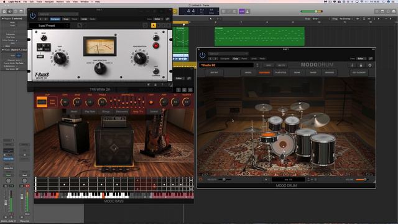This screenshot has height=224, width=398.
Task: Open the File menu in Logic Pro X
Action: coord(25,1)
